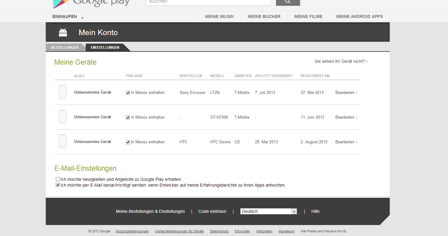The height and width of the screenshot is (236, 448).
Task: Disable the developer reply email notification checkbox
Action: click(58, 185)
